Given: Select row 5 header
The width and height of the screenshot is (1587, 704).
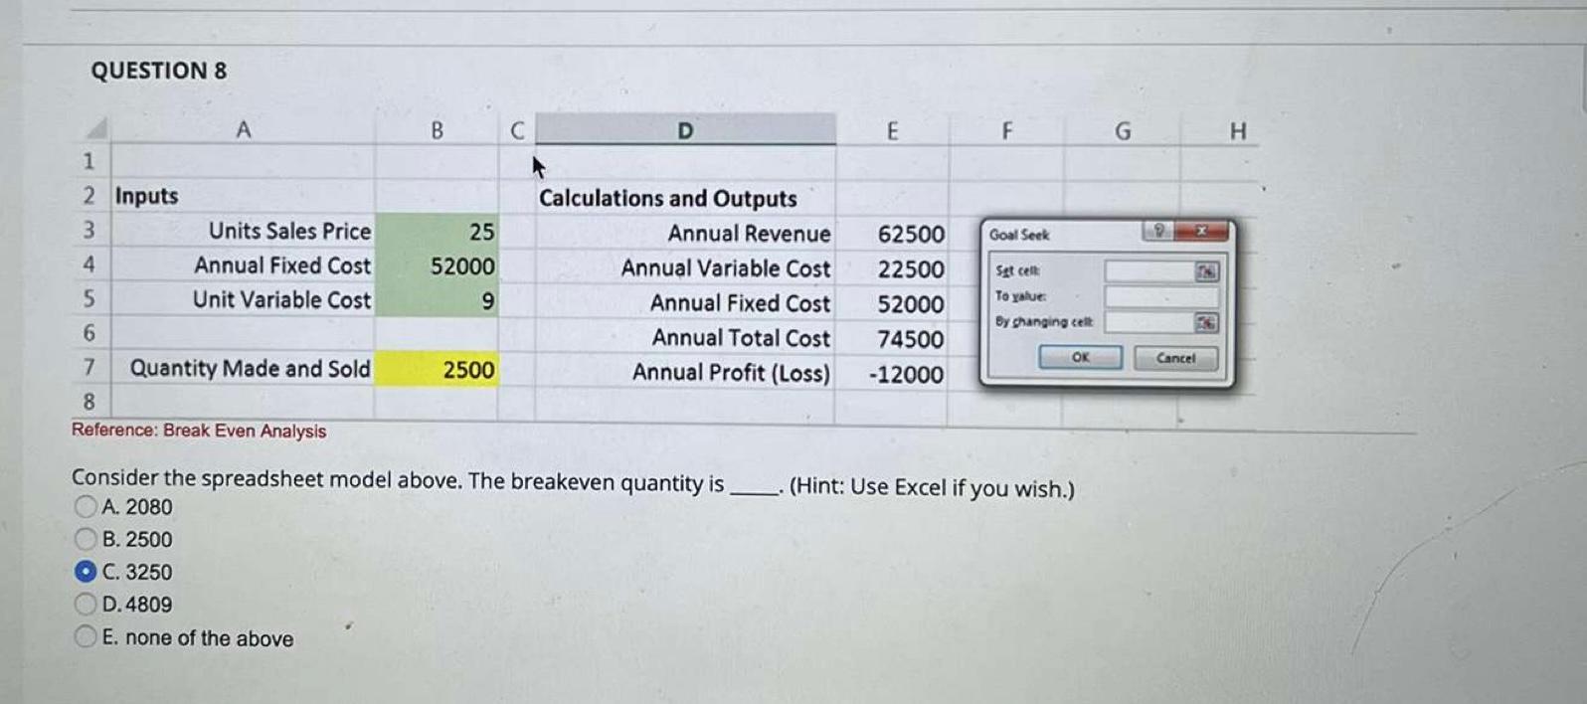Looking at the screenshot, I should pos(88,299).
